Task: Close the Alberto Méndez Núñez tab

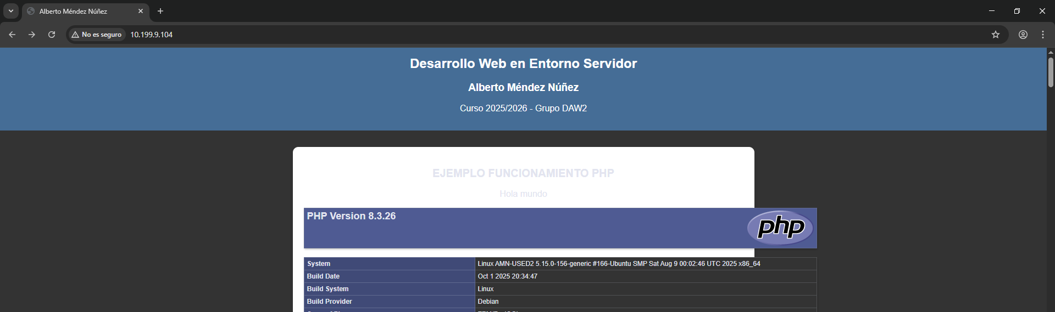Action: (141, 11)
